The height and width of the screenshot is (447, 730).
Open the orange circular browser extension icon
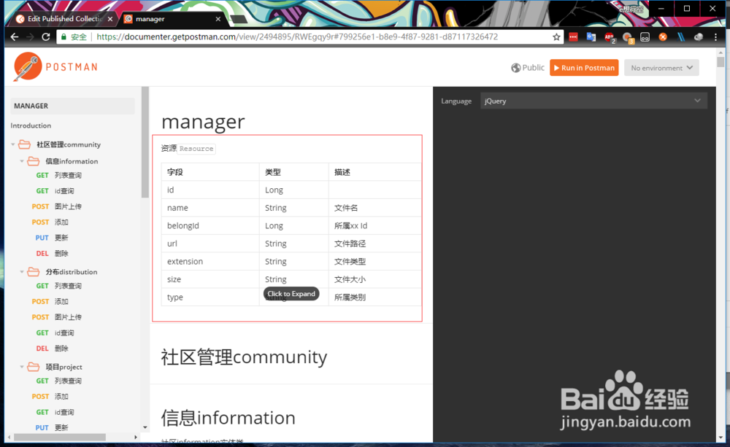point(662,36)
